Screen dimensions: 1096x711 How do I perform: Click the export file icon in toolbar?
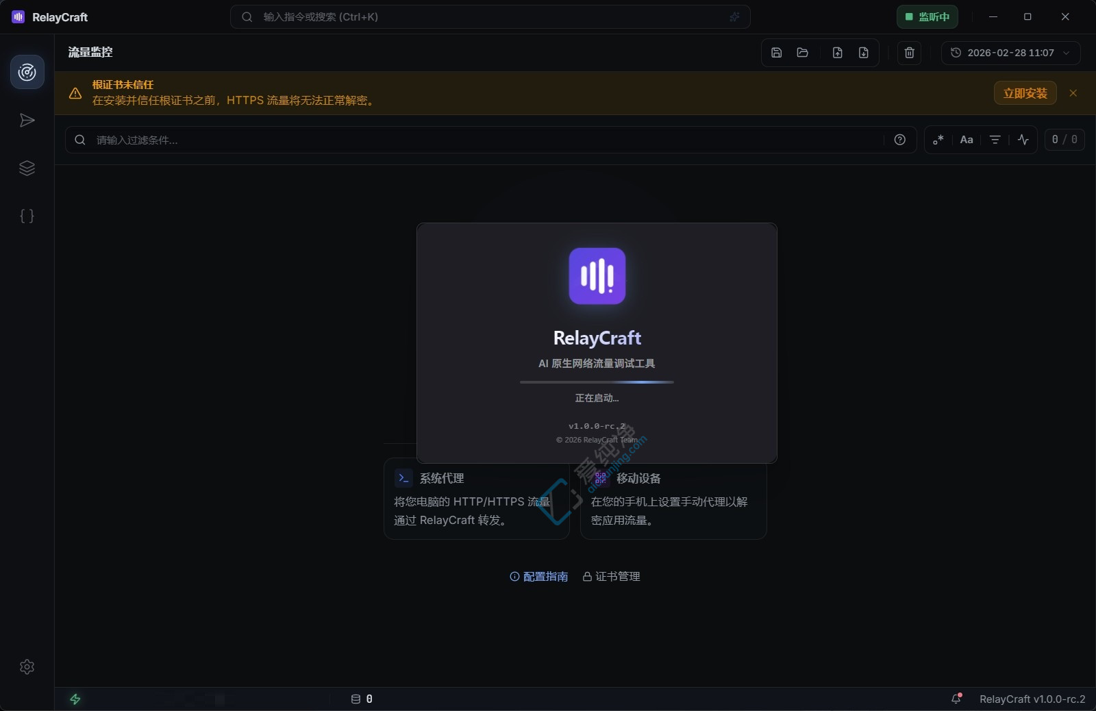[x=837, y=53]
